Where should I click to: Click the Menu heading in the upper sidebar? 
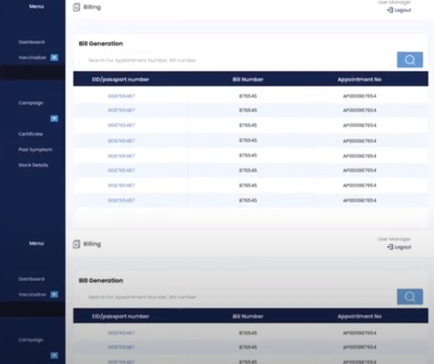[37, 6]
